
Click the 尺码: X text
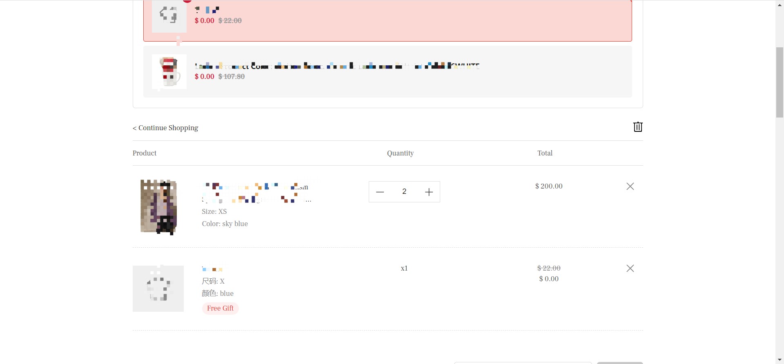click(213, 281)
